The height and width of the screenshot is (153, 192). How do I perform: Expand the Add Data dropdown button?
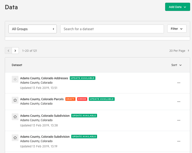(178, 7)
